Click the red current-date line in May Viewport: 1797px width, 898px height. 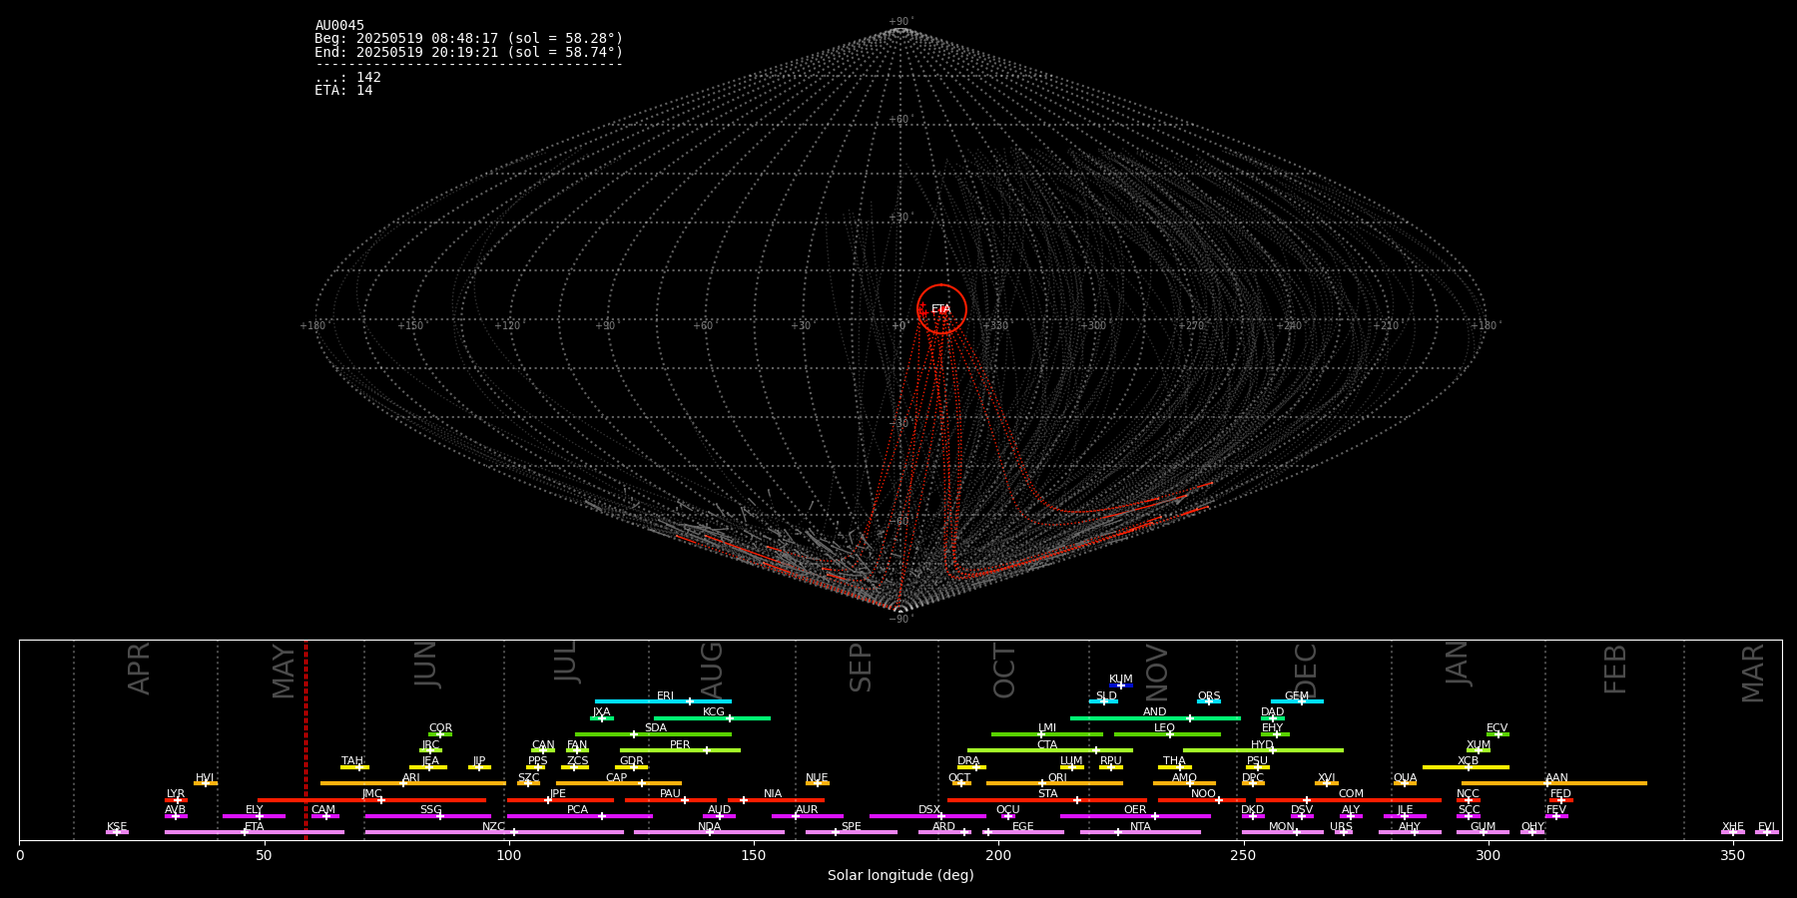coord(305,739)
